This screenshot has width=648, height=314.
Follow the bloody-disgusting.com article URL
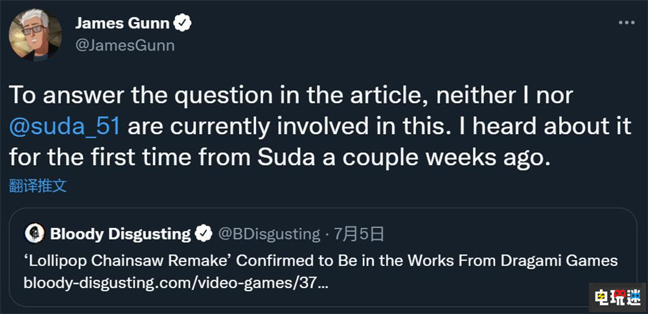[x=175, y=283]
